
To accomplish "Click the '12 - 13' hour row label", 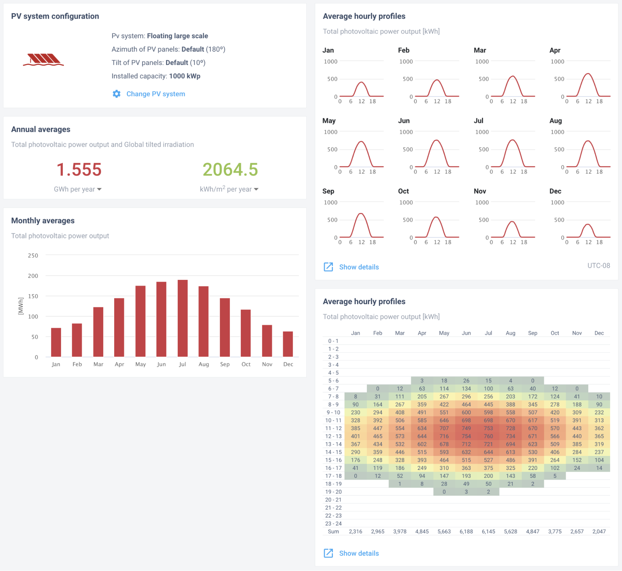I will pyautogui.click(x=333, y=436).
